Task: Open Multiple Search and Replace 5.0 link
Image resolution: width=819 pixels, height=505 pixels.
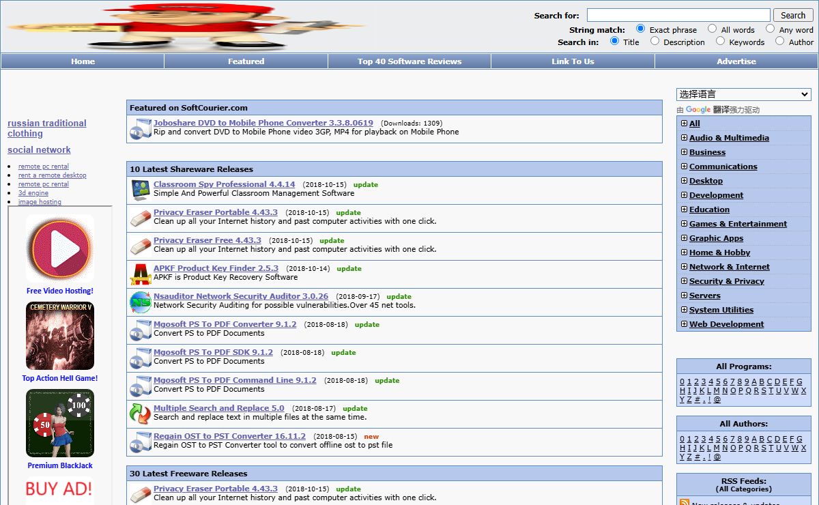Action: [219, 408]
